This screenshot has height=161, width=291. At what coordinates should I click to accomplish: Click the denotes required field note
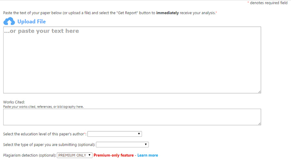tap(268, 3)
